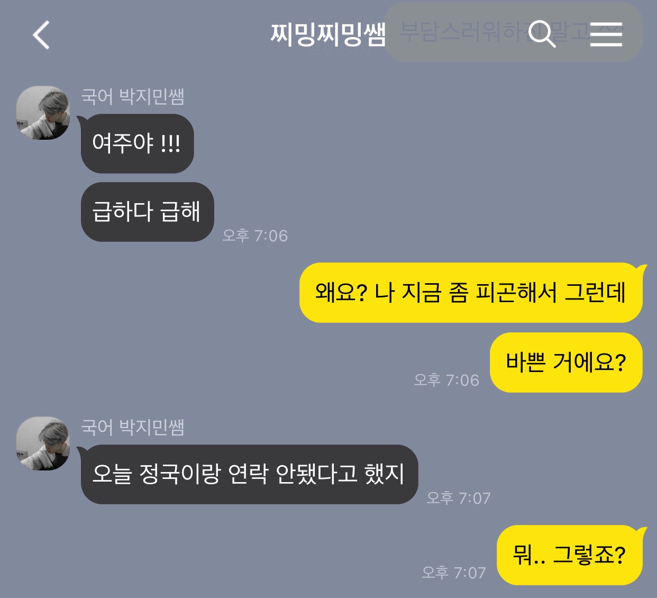Image resolution: width=657 pixels, height=598 pixels.
Task: Select yellow bubble 왜요? 나 지금 좀 피곤해서
Action: 471,293
